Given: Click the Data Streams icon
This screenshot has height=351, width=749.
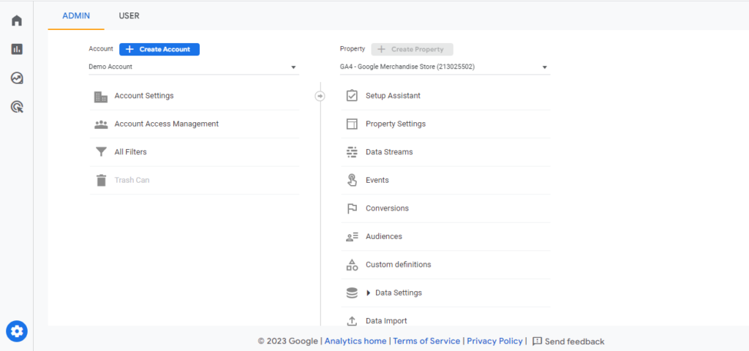Looking at the screenshot, I should [352, 152].
